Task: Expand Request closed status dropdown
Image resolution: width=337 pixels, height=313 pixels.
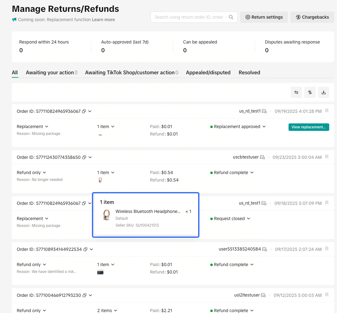Action: 248,219
